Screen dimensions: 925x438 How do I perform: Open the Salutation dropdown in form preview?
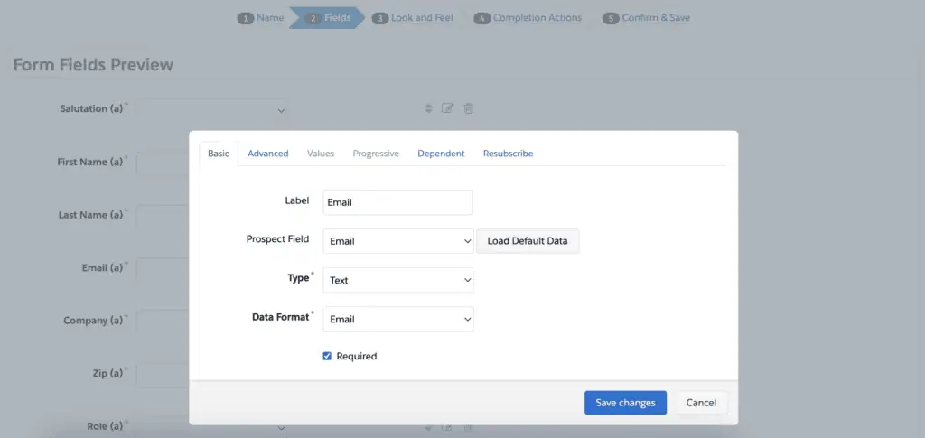click(x=212, y=110)
